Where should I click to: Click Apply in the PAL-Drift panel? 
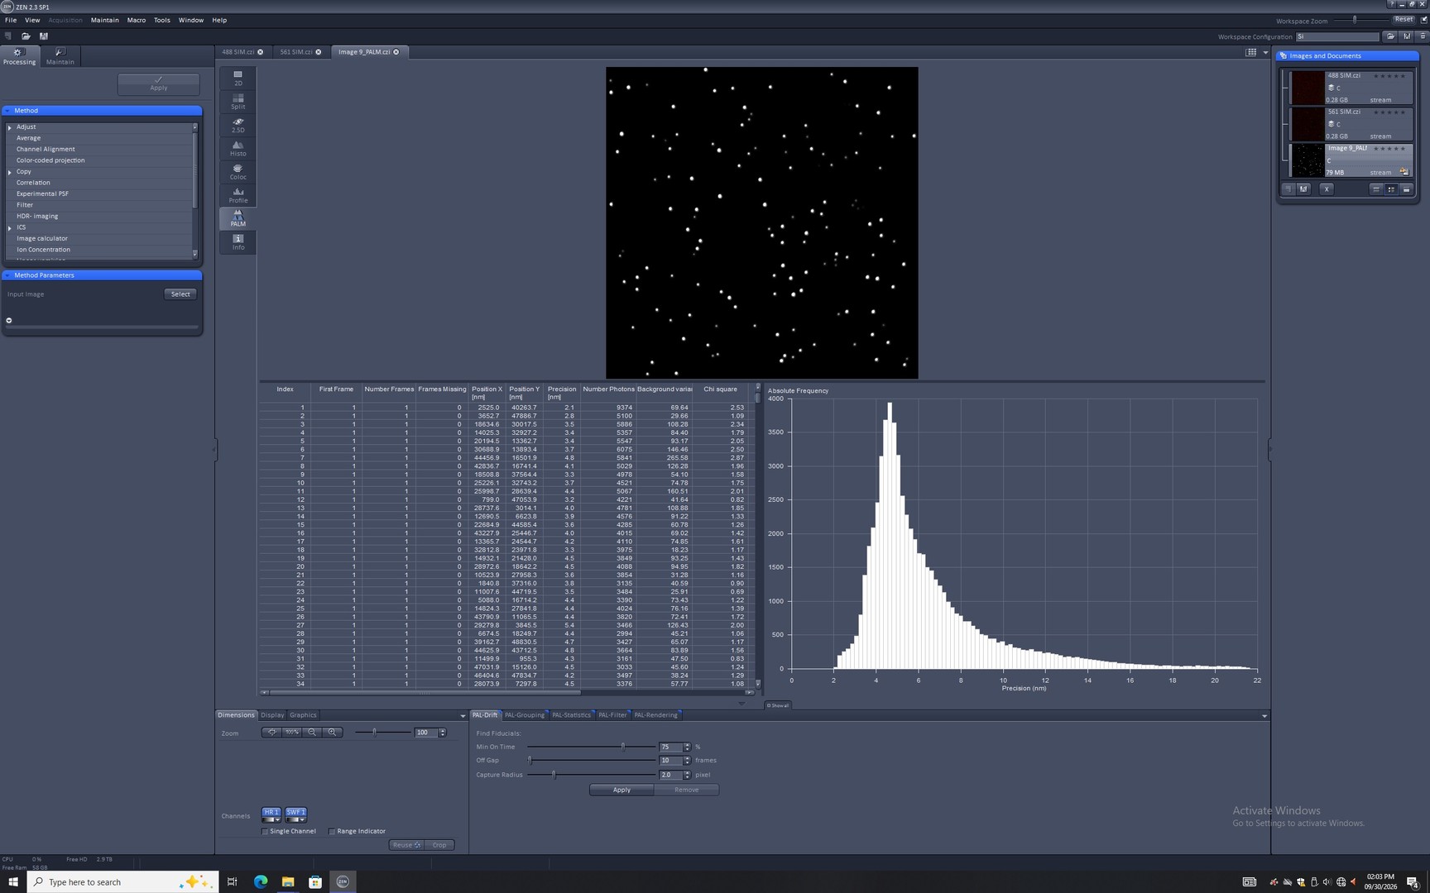point(621,790)
